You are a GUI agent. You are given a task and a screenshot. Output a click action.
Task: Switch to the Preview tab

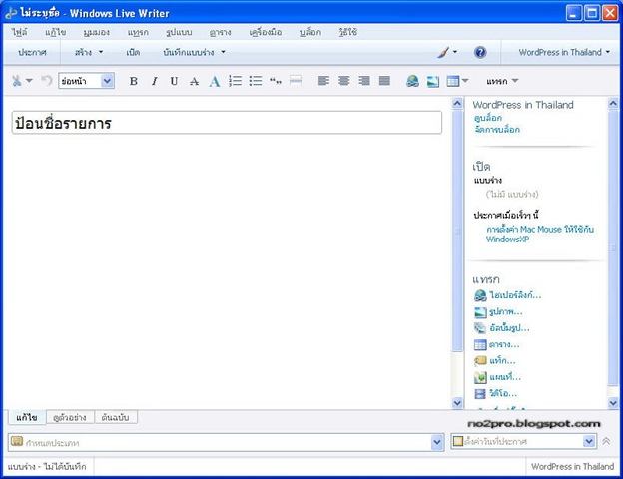point(70,417)
